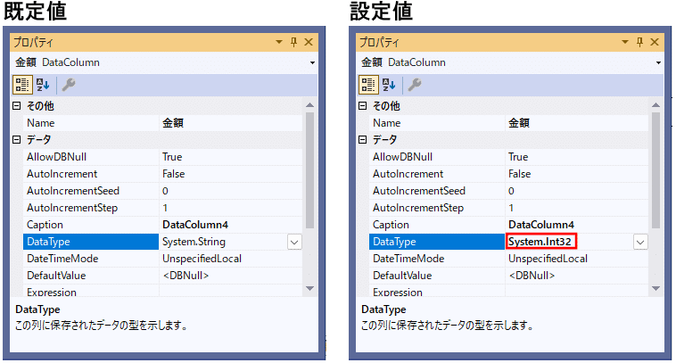This screenshot has height=363, width=676.
Task: Open DataType dropdown showing System.Int32
Action: [640, 242]
